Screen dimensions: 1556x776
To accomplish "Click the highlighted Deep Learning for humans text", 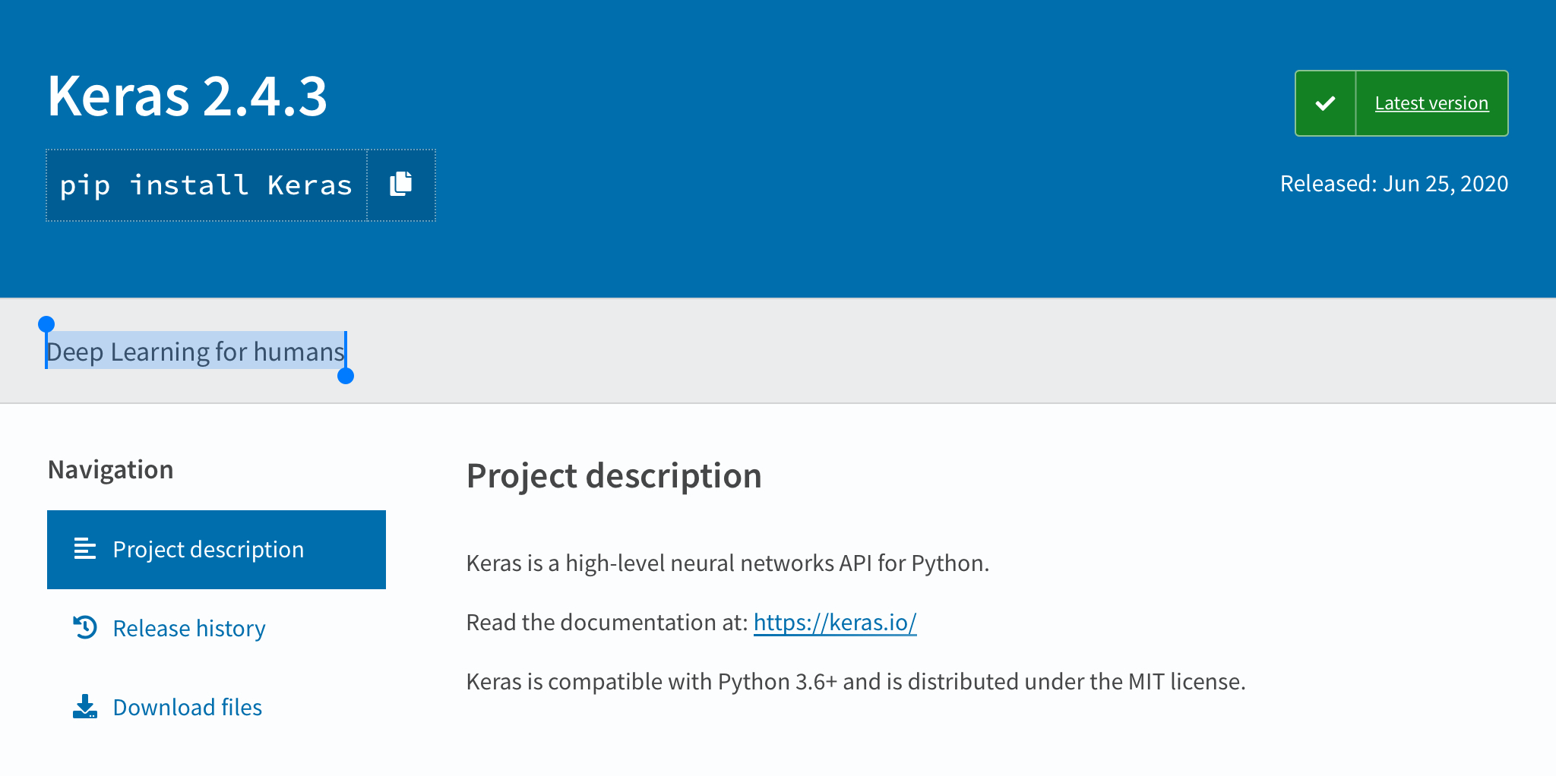I will 195,352.
